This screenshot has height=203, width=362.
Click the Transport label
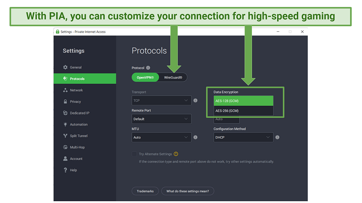139,92
